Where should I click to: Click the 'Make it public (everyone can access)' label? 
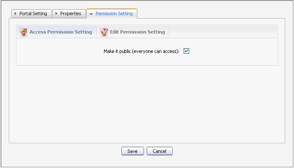point(142,51)
